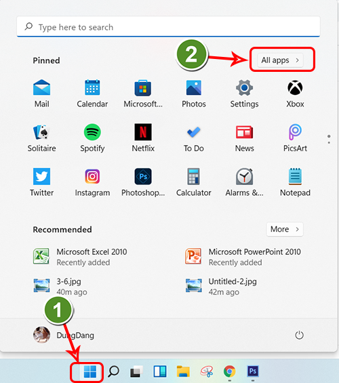Show more recommended items via More
This screenshot has height=383, width=339.
point(285,229)
